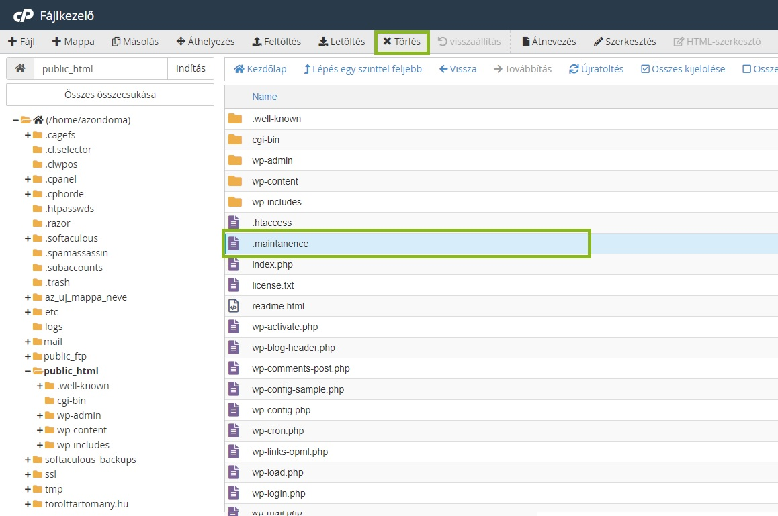Image resolution: width=778 pixels, height=516 pixels.
Task: Click the readme.html file icon
Action: 234,306
